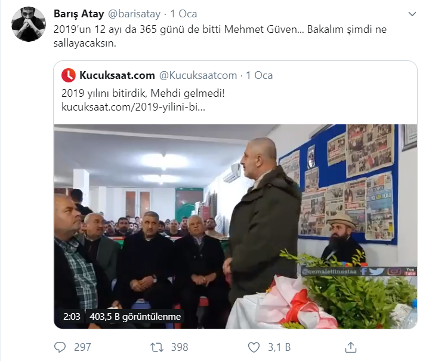Open the @barisatay handle link
429x361 pixels.
(134, 14)
